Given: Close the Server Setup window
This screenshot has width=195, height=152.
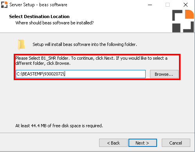Looking at the screenshot, I should click(185, 5).
